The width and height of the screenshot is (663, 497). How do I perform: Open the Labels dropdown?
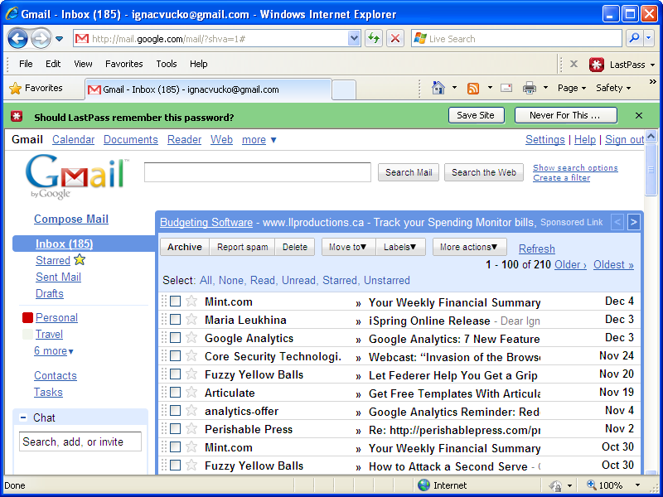pyautogui.click(x=400, y=247)
